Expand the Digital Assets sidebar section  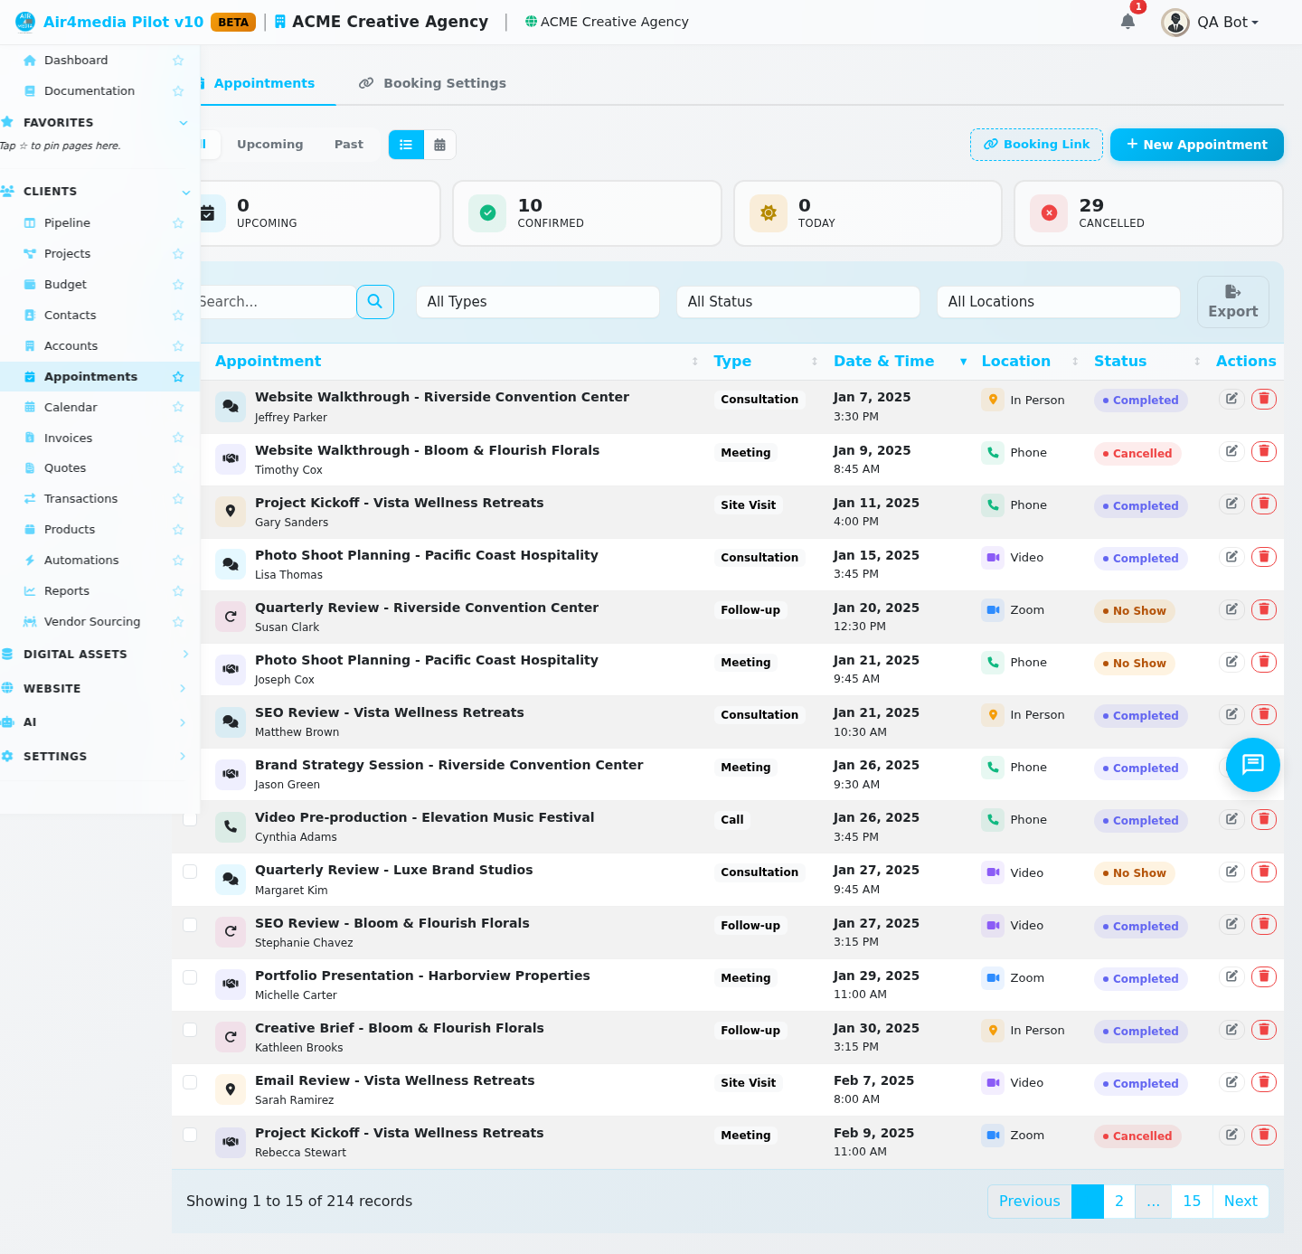coord(95,655)
